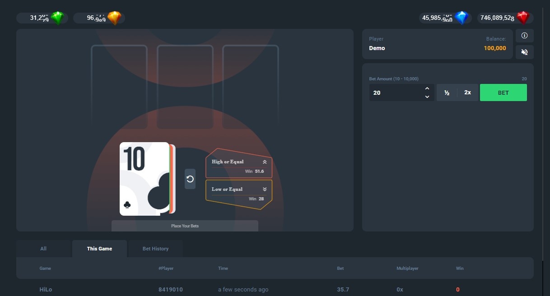Choose the Low or Equal option
The image size is (550, 296).
239,194
